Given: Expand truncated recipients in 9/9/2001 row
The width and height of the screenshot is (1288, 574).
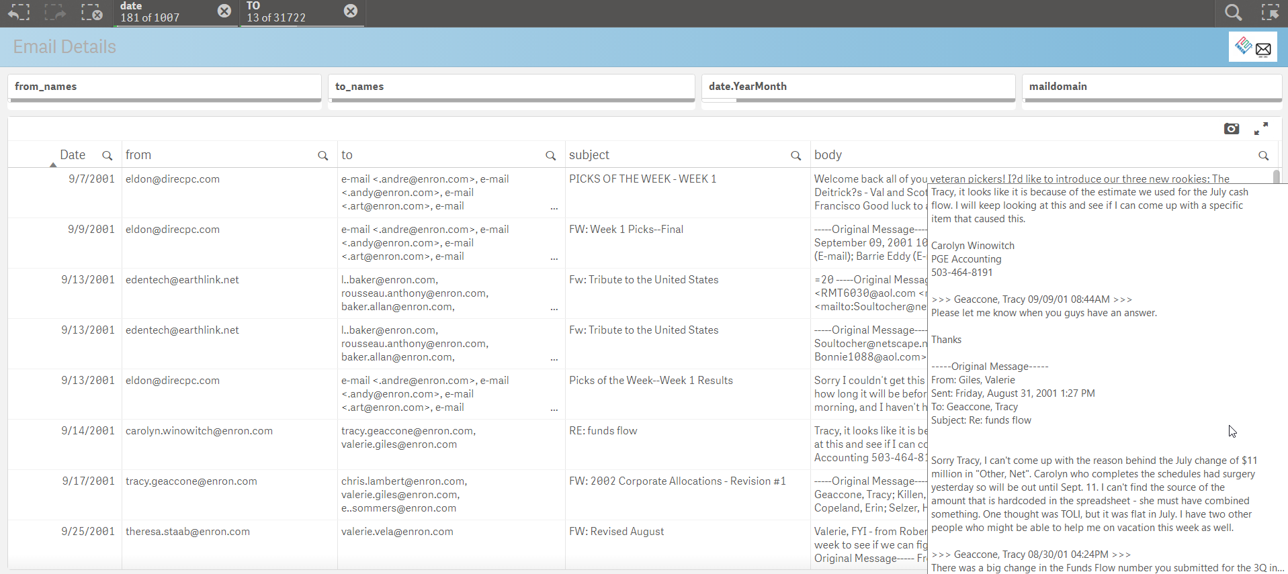Looking at the screenshot, I should (554, 258).
